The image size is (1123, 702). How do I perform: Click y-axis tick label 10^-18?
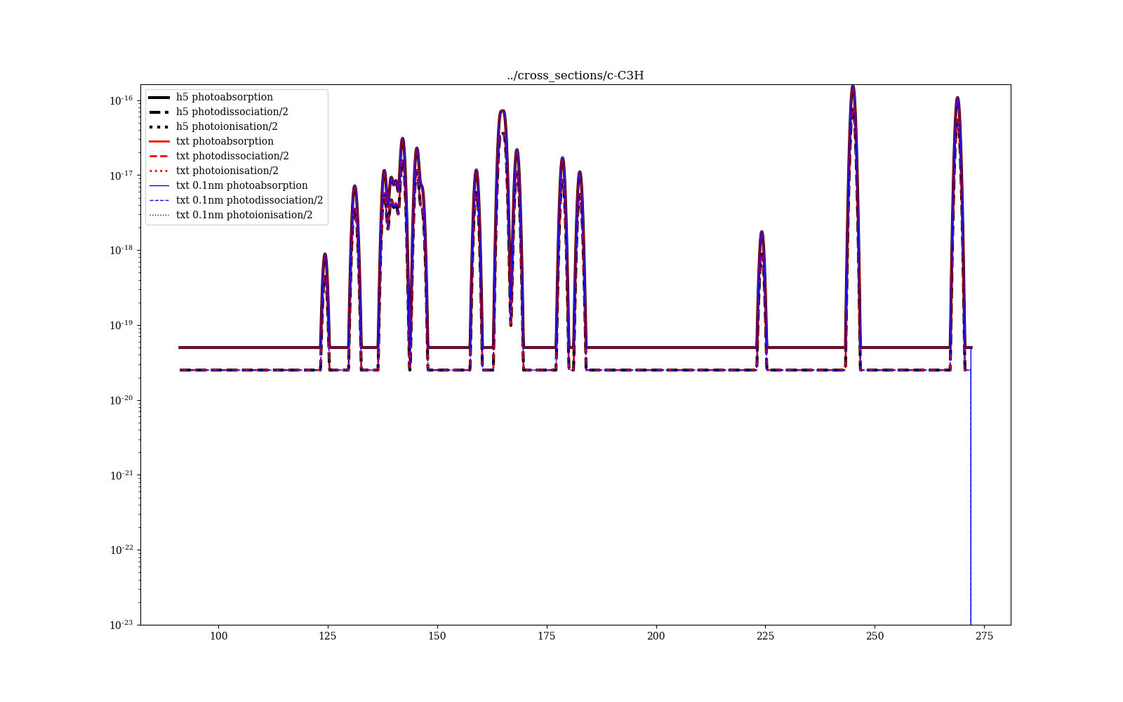tap(121, 250)
